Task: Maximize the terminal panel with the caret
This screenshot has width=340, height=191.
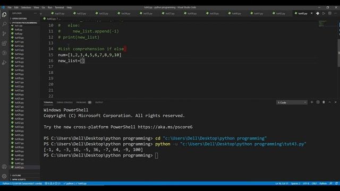Action: pyautogui.click(x=329, y=102)
